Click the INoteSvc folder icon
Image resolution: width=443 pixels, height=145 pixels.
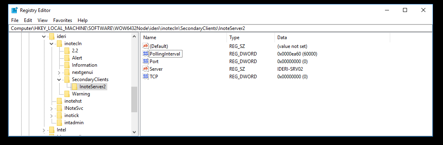[x=59, y=108]
